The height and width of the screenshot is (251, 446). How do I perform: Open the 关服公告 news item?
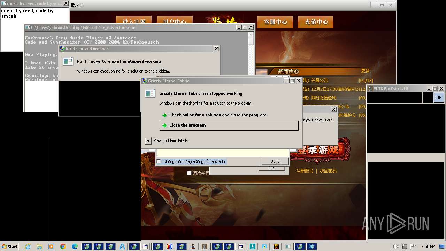click(x=320, y=81)
